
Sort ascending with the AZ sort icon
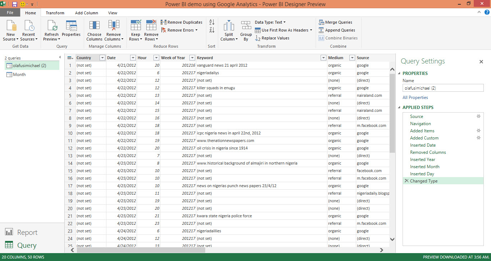point(211,22)
